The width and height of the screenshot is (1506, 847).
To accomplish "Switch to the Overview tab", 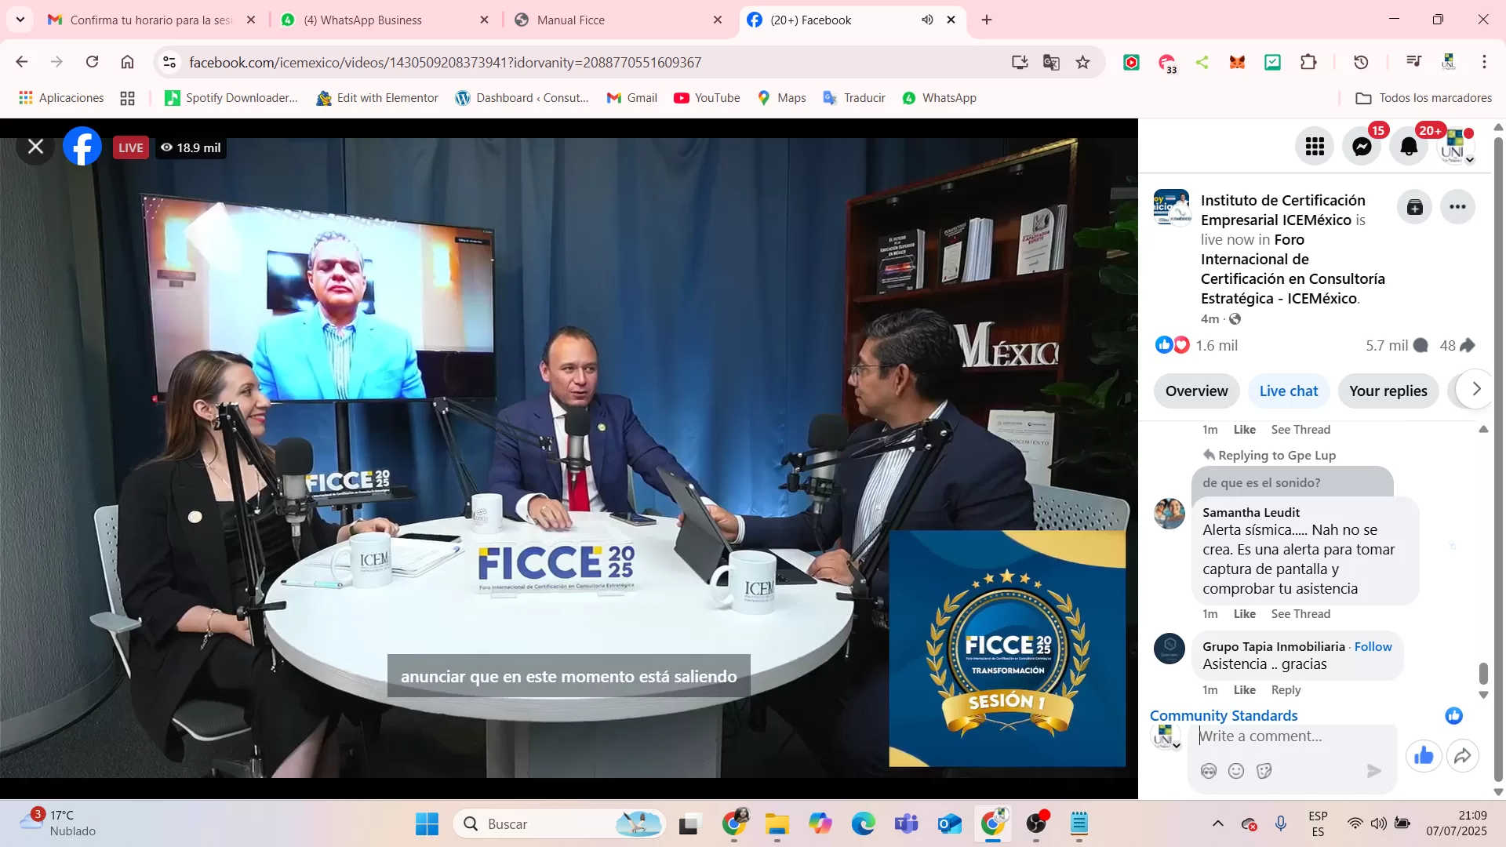I will (x=1196, y=391).
